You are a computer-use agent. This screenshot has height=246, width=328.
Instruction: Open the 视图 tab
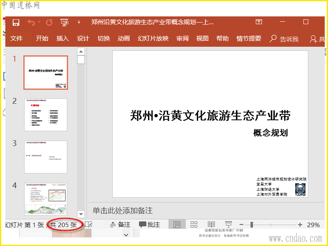pos(202,39)
